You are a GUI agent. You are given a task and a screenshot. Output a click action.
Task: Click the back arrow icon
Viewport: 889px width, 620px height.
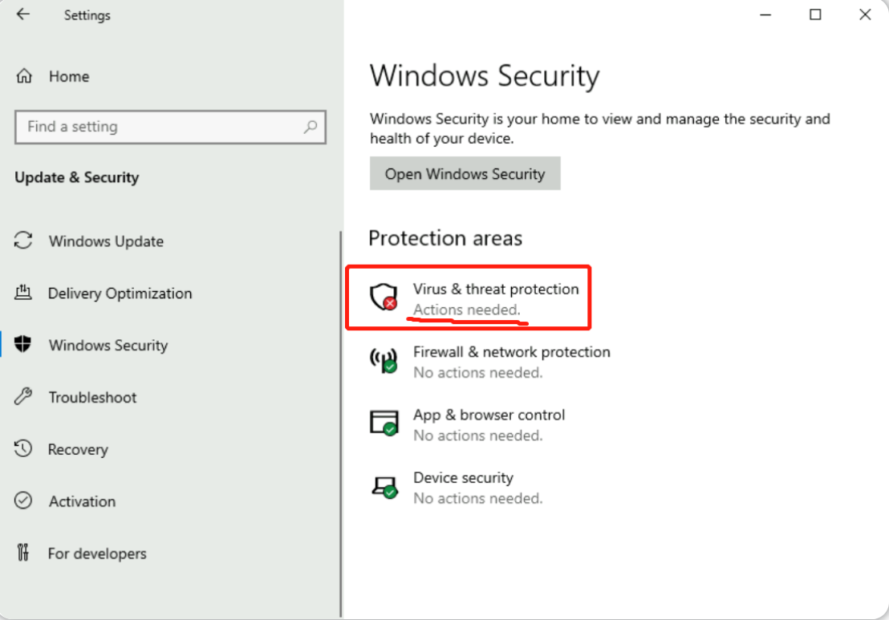22,14
